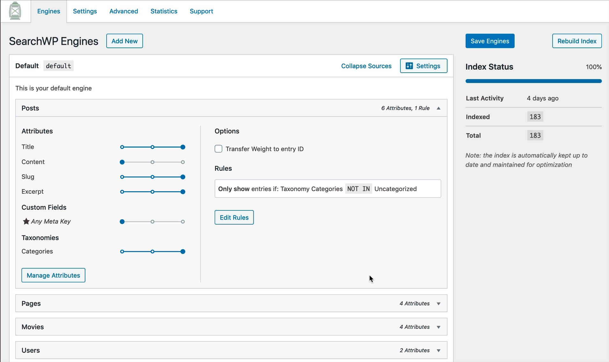Expand the Movies source panel

[x=231, y=327]
